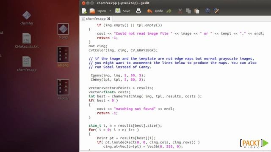Select a1.png thumbnail on the desktop

63,89
